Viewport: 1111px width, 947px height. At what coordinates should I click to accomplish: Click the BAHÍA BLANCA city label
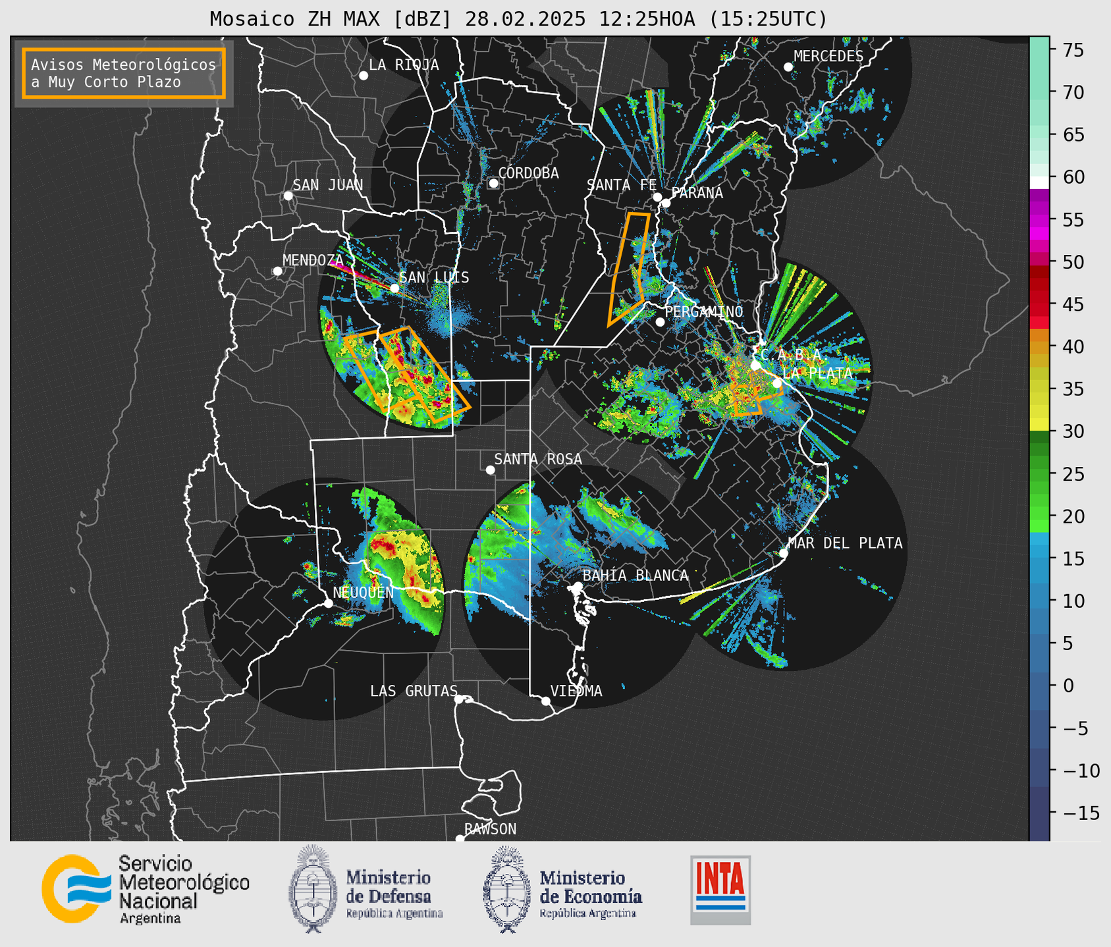click(636, 575)
